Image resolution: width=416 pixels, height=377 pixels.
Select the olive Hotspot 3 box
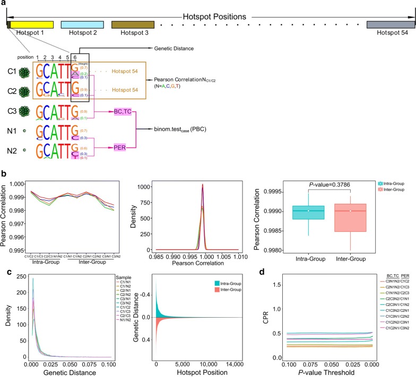coord(133,25)
